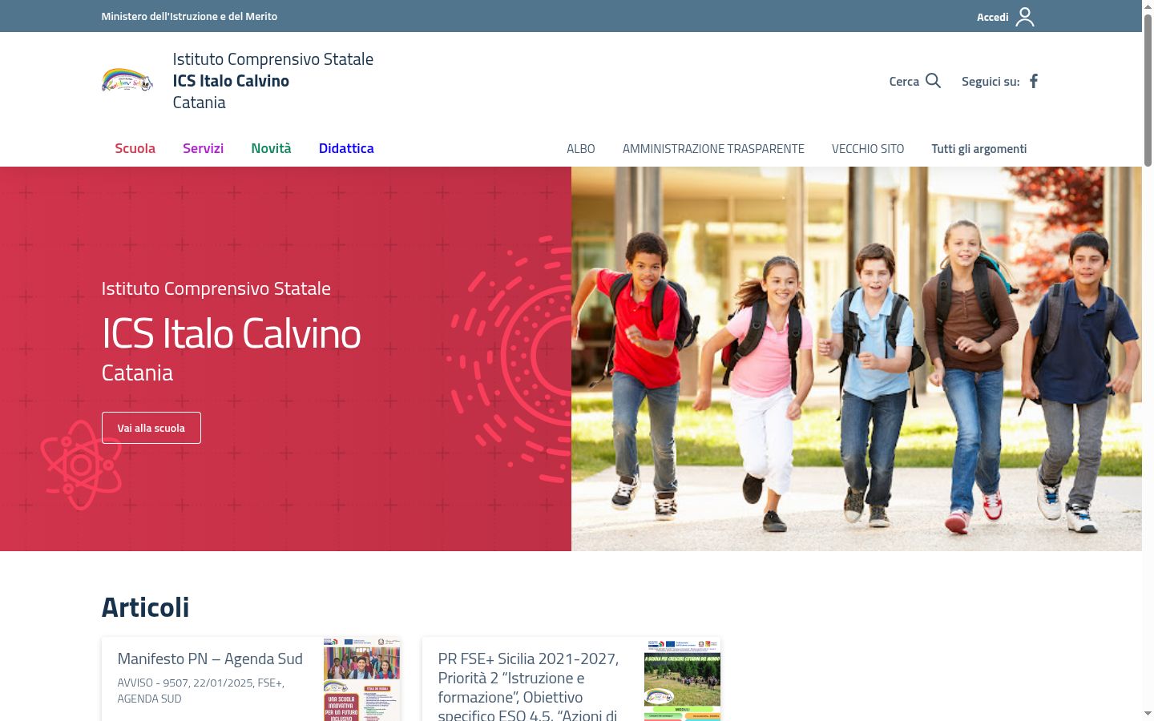This screenshot has height=721, width=1154.
Task: Click the Articoli section heading
Action: [145, 607]
